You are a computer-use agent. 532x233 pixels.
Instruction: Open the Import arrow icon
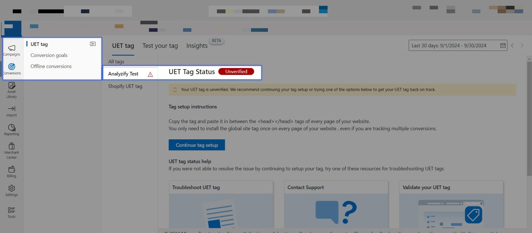(x=12, y=109)
